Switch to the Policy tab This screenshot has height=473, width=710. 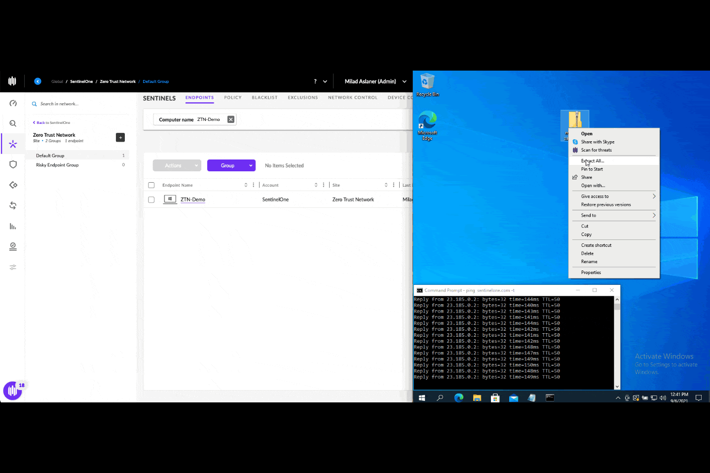pos(232,98)
